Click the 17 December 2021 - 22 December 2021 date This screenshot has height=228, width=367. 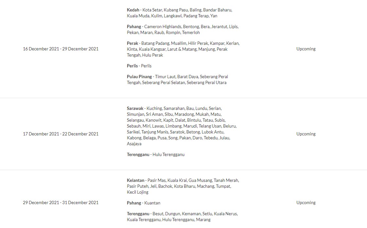click(x=61, y=134)
